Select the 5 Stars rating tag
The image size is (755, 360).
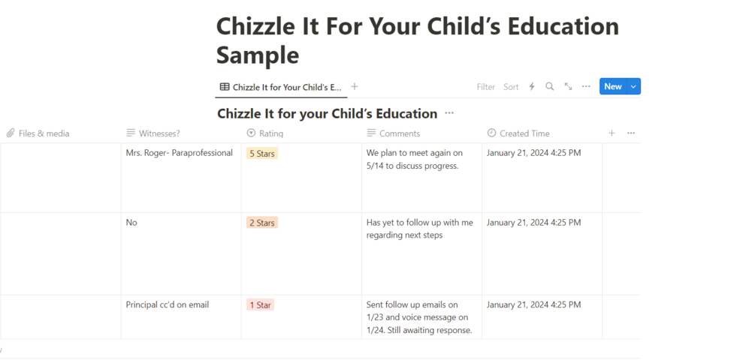click(261, 153)
